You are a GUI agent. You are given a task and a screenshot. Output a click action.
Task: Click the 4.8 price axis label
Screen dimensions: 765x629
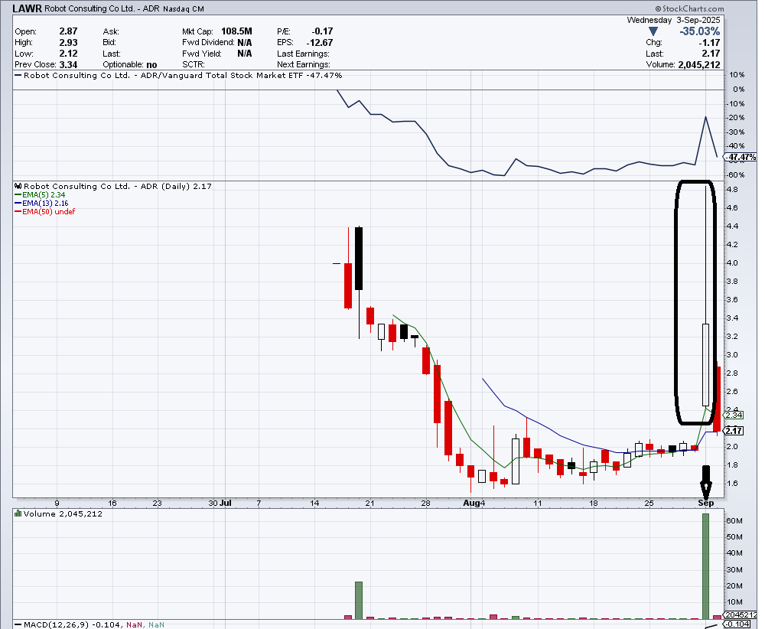tap(732, 189)
